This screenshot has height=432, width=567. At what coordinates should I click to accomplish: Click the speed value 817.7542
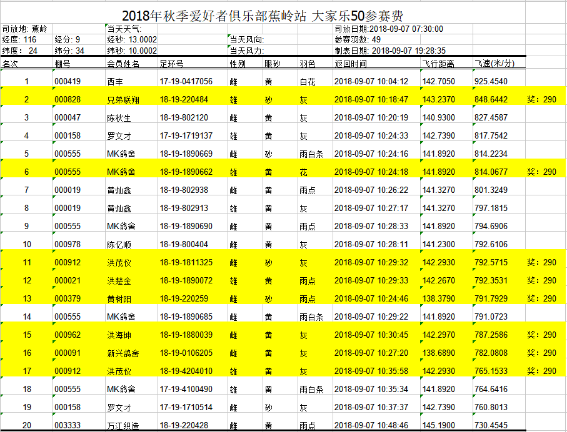491,136
